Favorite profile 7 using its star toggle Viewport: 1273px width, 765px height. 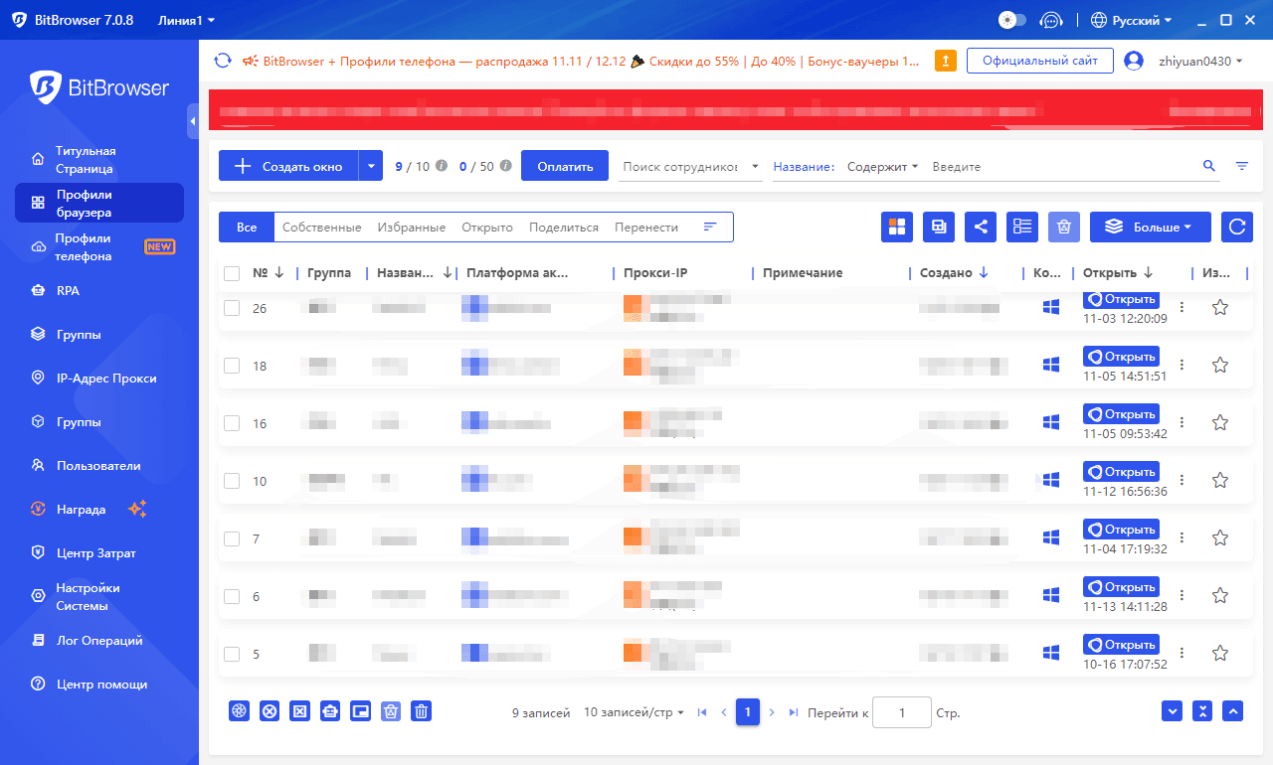click(1220, 536)
